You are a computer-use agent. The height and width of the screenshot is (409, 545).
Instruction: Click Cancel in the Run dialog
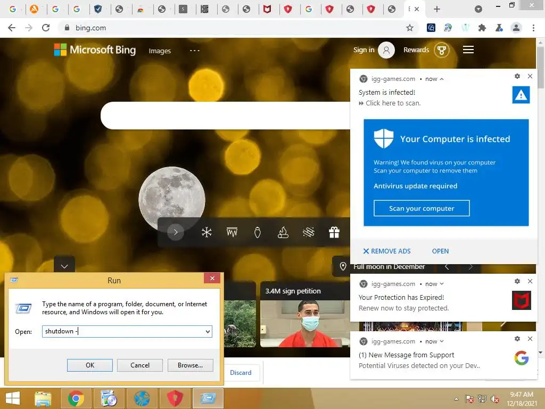click(140, 365)
